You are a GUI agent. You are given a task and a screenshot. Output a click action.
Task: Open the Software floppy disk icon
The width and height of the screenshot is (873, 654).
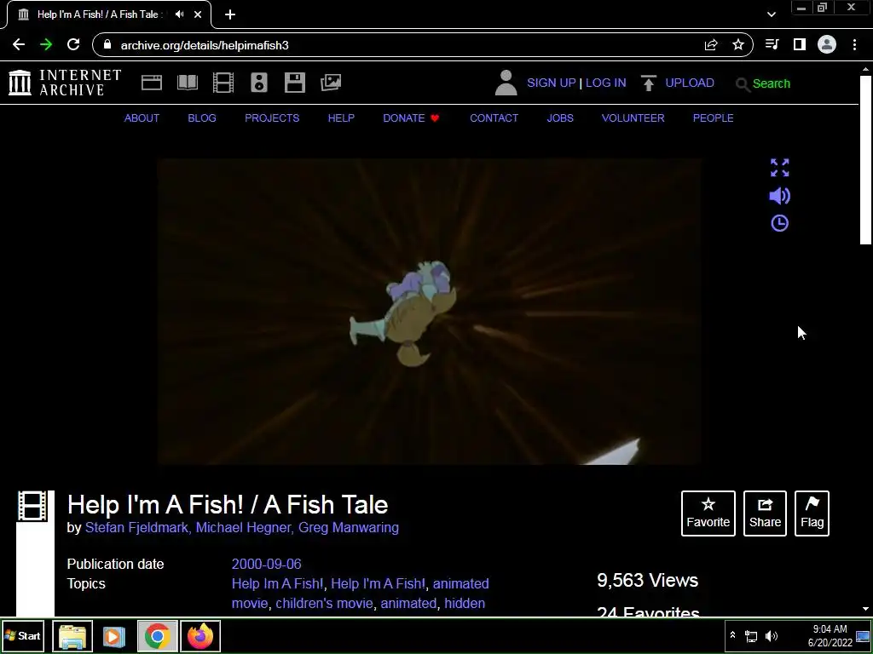click(x=294, y=83)
